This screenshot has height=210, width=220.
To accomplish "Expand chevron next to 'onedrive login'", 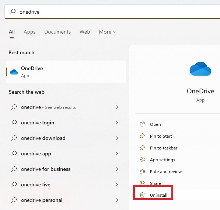I will pyautogui.click(x=117, y=123).
